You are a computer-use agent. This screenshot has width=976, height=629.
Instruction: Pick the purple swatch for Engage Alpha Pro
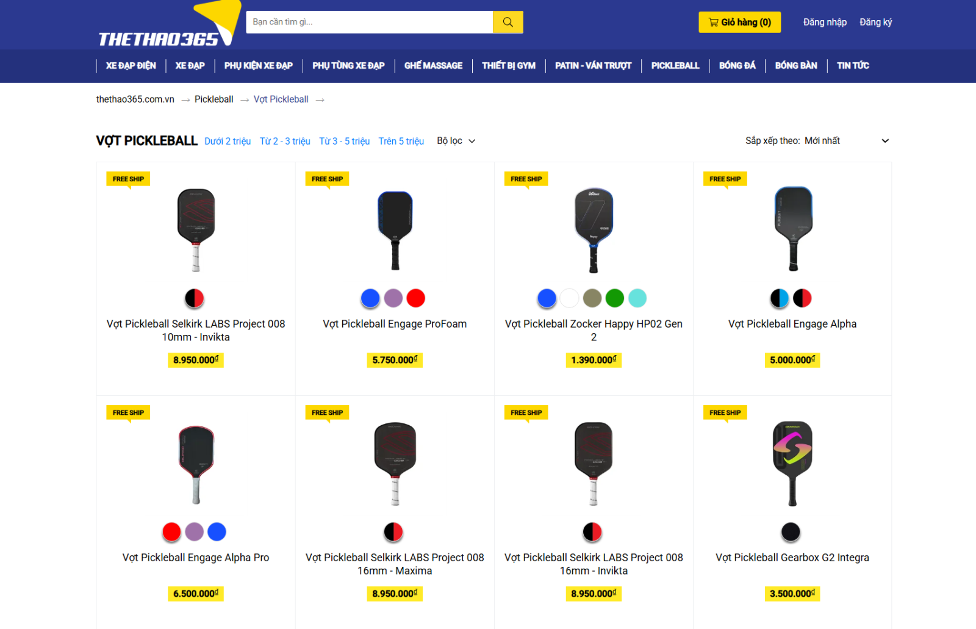(195, 532)
